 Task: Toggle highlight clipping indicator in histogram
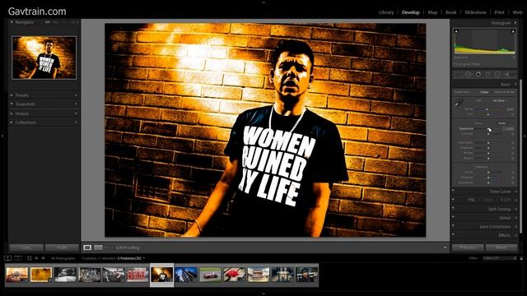(x=513, y=31)
